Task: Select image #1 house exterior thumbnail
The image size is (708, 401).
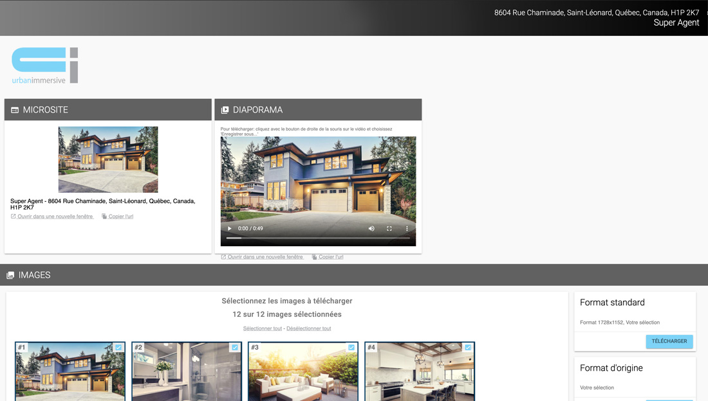Action: click(70, 371)
